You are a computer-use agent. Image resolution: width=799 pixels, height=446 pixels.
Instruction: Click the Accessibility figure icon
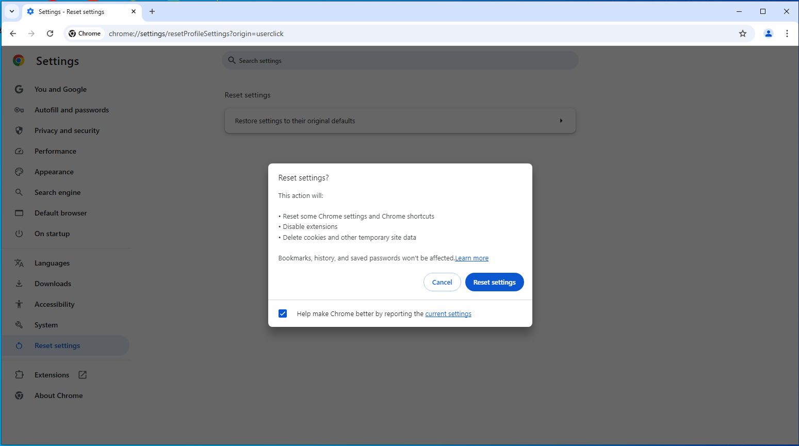(x=19, y=304)
